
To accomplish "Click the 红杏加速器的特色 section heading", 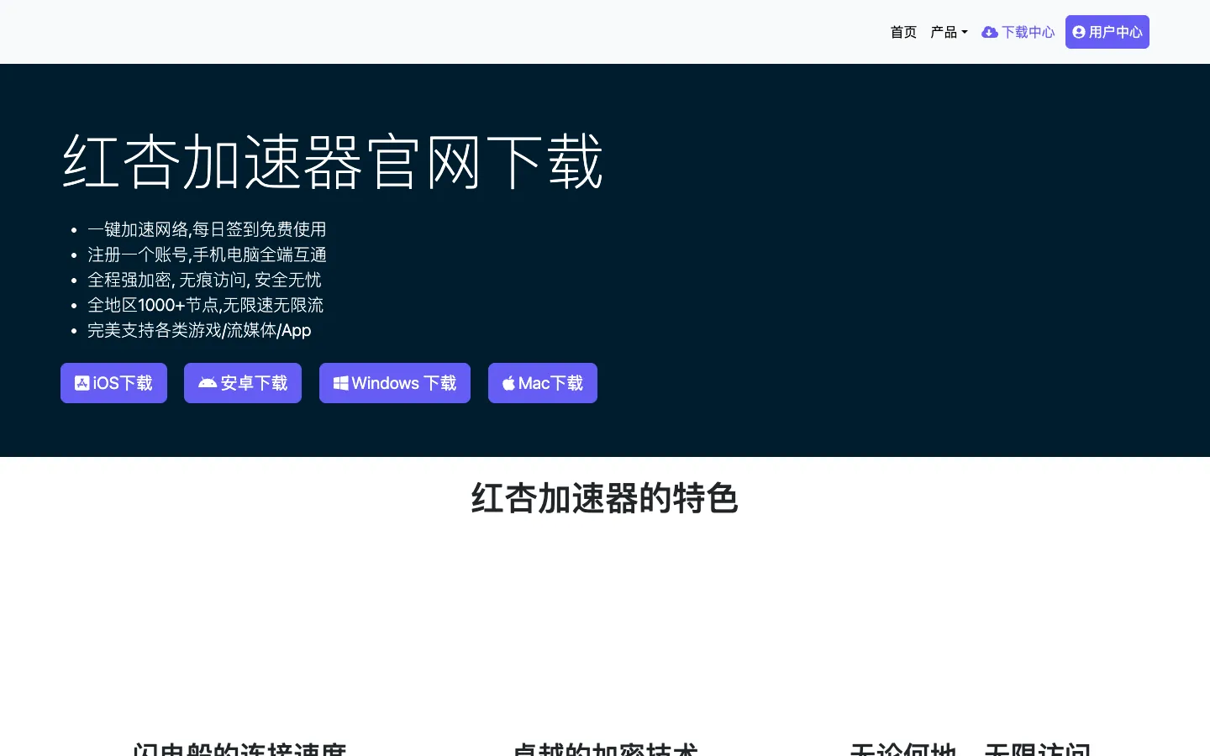I will [x=605, y=498].
